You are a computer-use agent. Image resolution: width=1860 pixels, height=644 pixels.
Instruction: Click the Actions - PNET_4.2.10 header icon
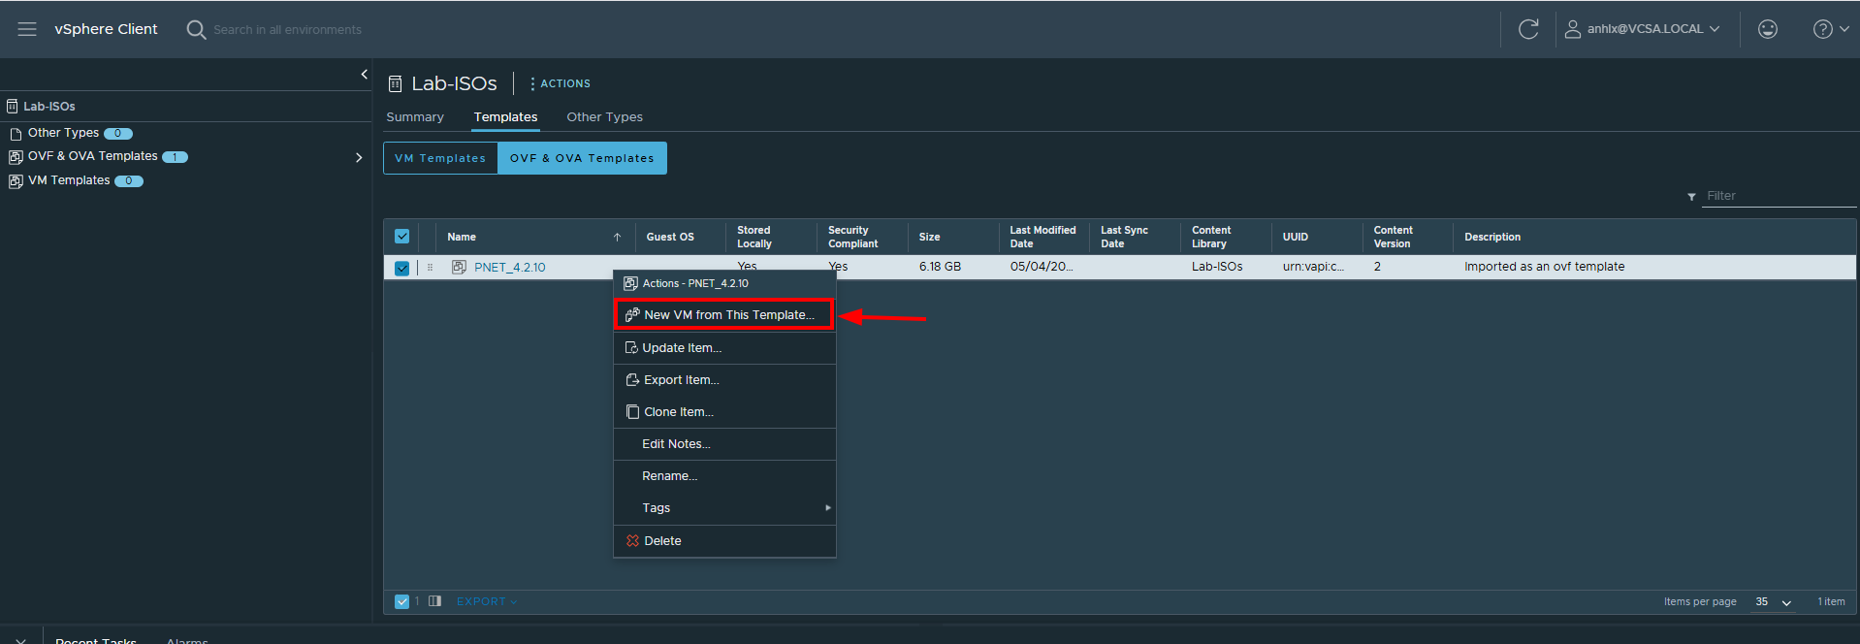[630, 283]
